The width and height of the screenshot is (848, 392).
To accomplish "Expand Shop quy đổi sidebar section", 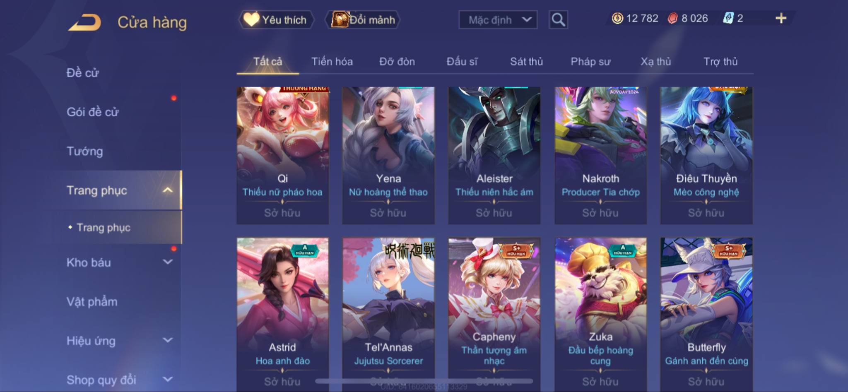I will pos(168,379).
